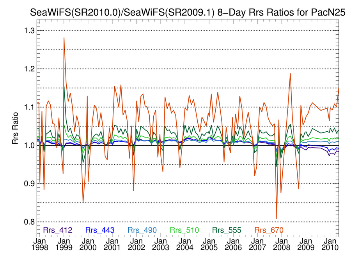This screenshot has width=351, height=263.
Task: Click the Jan 2007 x-axis label
Action: coord(257,244)
